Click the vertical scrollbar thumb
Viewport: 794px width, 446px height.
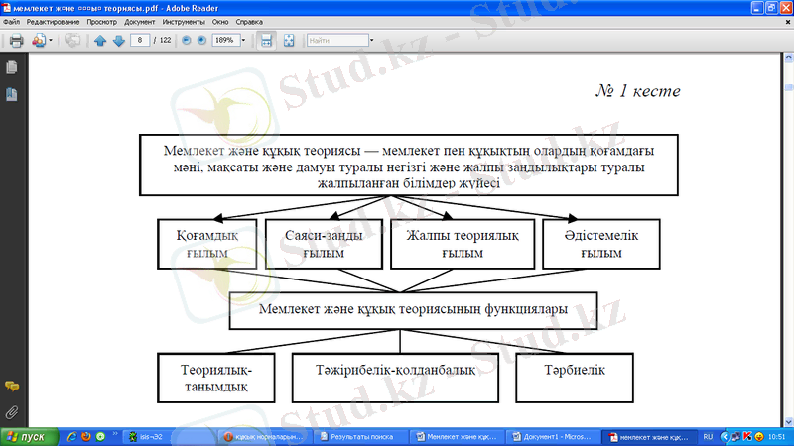pyautogui.click(x=788, y=87)
